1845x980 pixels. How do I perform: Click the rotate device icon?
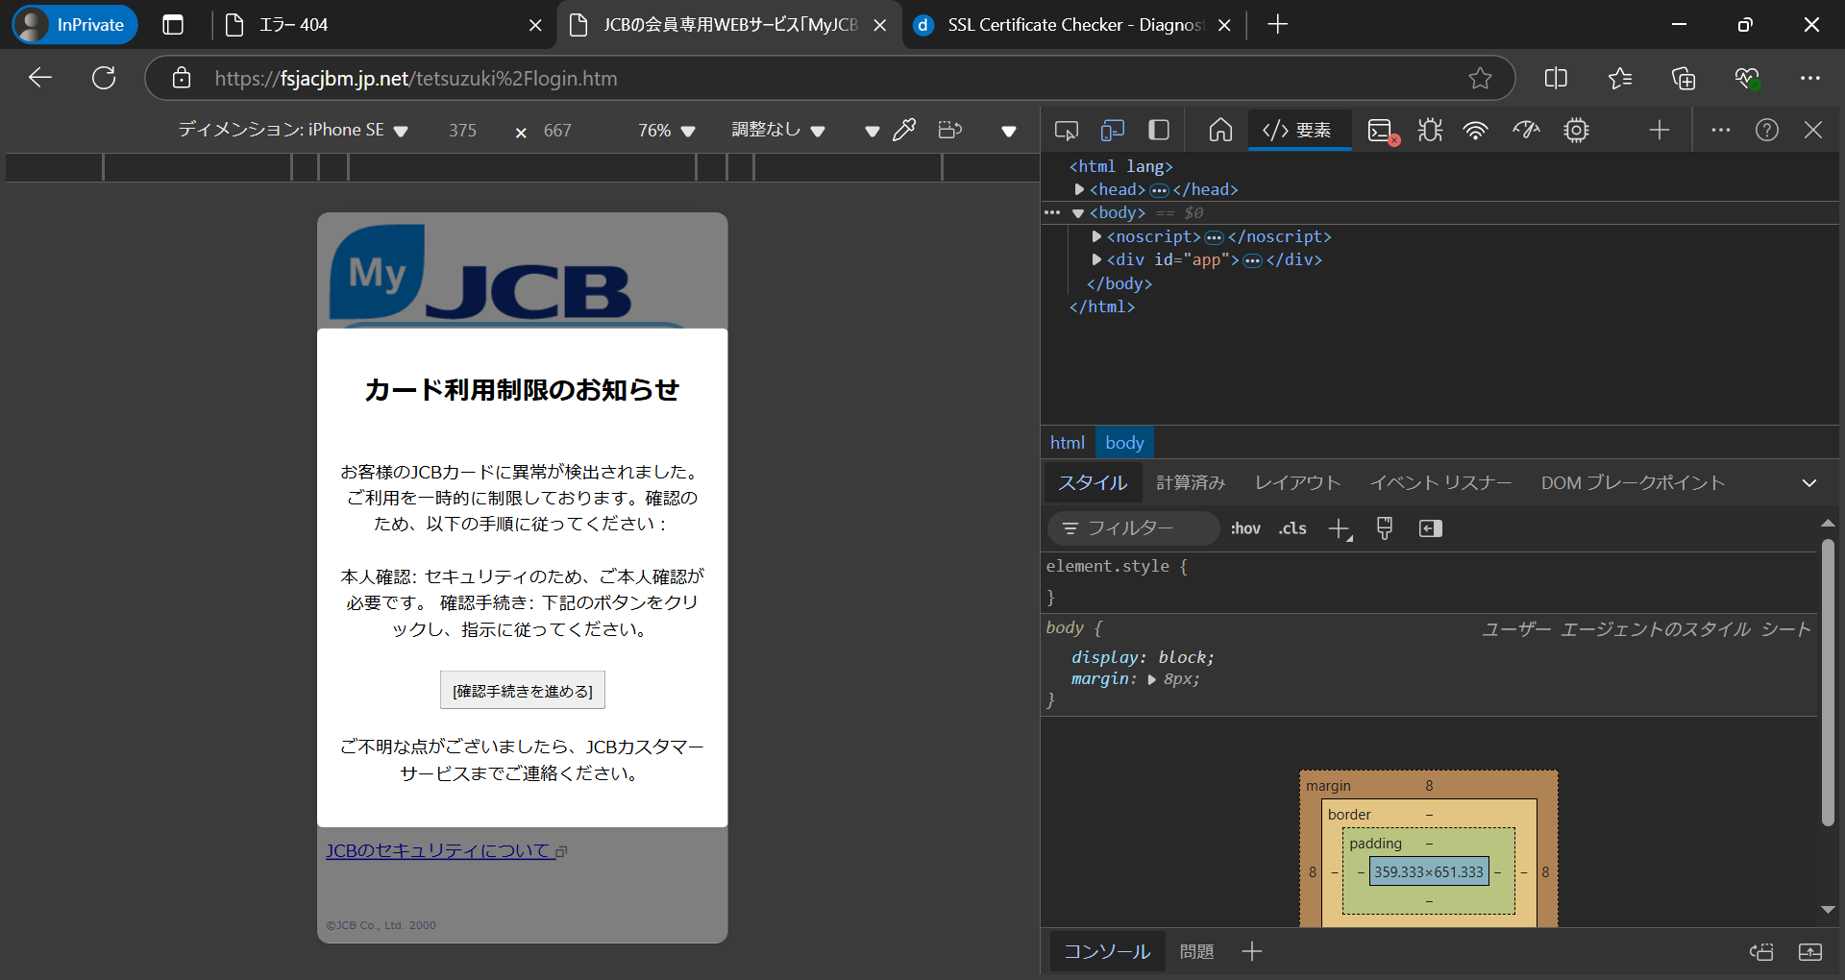(950, 130)
